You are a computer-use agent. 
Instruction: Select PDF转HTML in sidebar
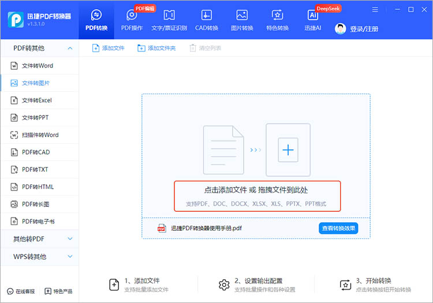(39, 187)
